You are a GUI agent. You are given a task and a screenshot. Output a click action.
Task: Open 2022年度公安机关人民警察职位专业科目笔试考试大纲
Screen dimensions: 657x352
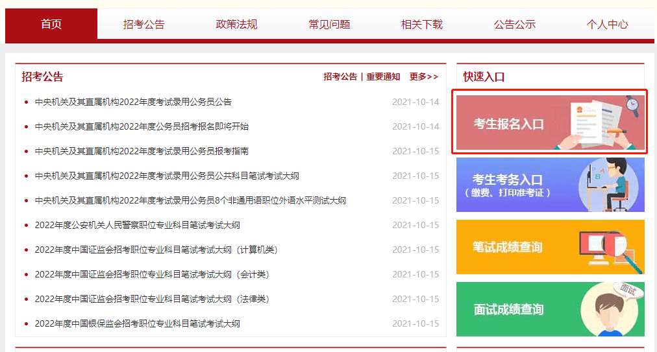tap(138, 225)
